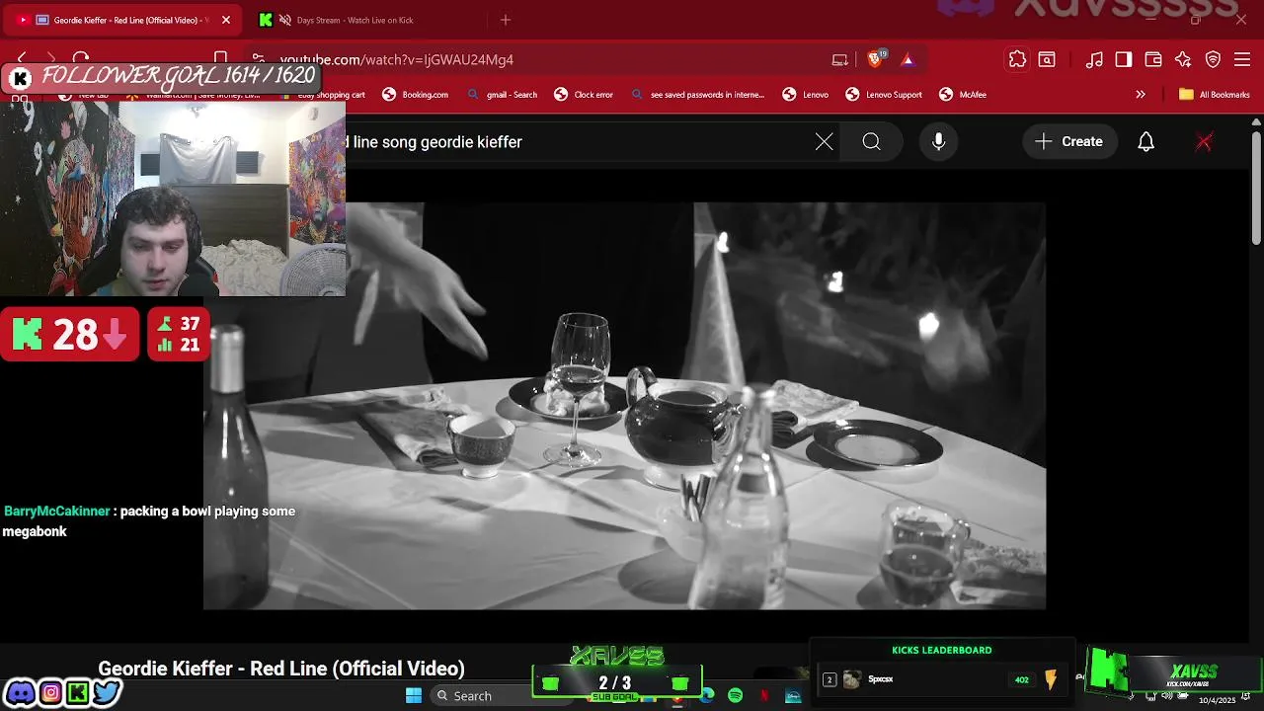Open the gmail - Search bookmark
The height and width of the screenshot is (711, 1264).
point(502,95)
